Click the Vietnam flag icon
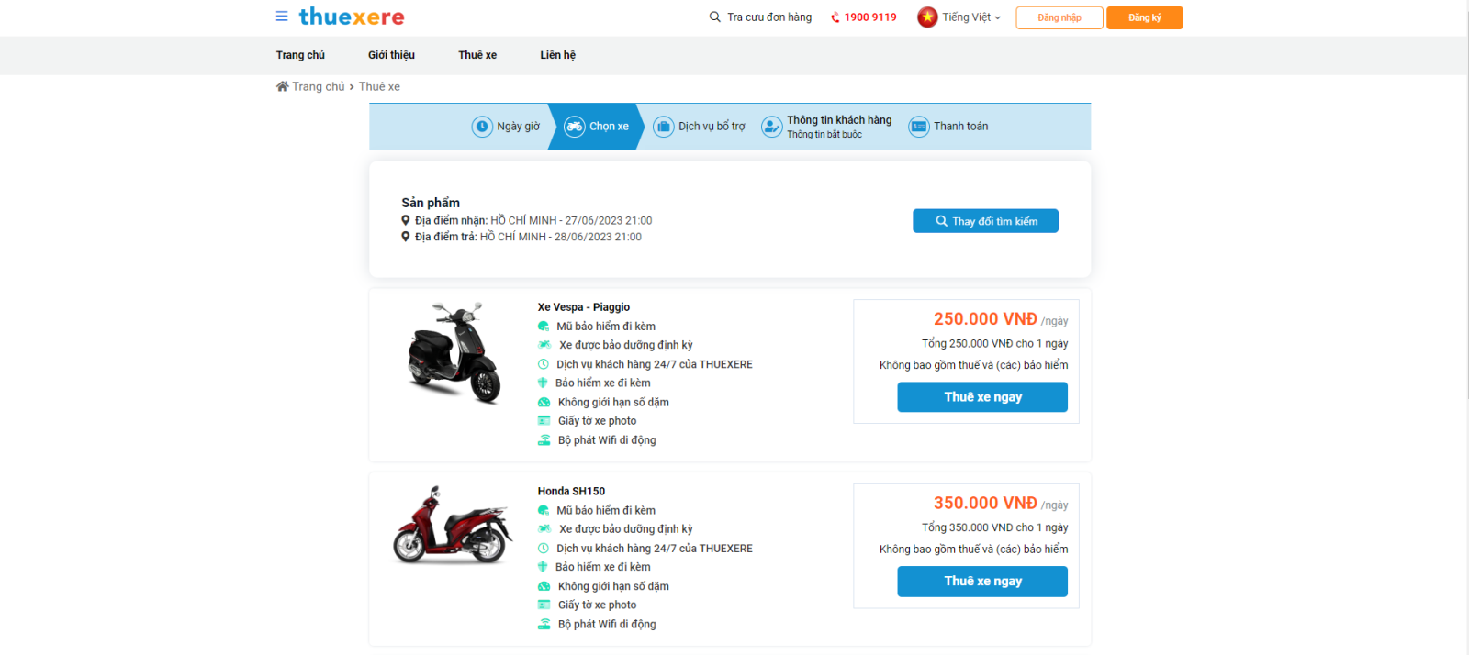The width and height of the screenshot is (1469, 655). pos(927,17)
